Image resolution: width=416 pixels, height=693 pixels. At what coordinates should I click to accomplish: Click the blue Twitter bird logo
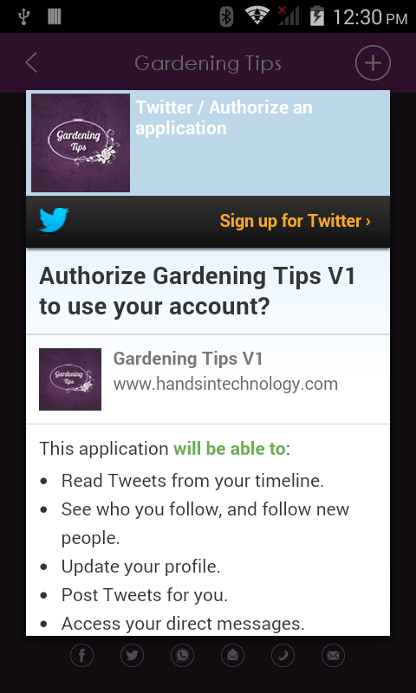[54, 220]
